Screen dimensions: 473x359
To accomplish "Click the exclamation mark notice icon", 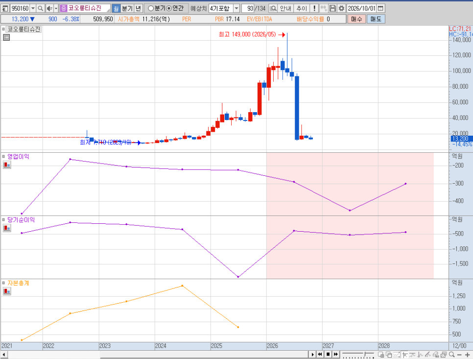I will click(314, 8).
